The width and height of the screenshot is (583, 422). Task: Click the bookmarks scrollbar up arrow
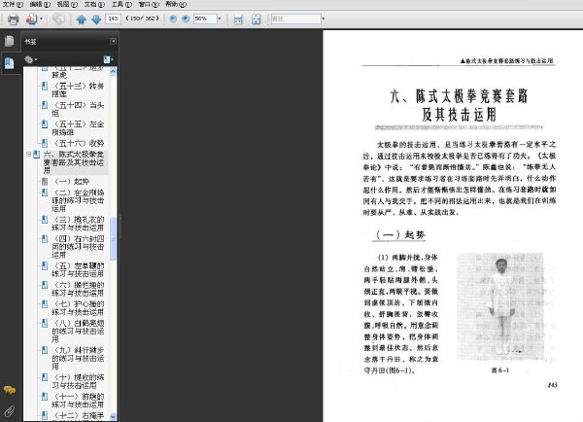(113, 71)
